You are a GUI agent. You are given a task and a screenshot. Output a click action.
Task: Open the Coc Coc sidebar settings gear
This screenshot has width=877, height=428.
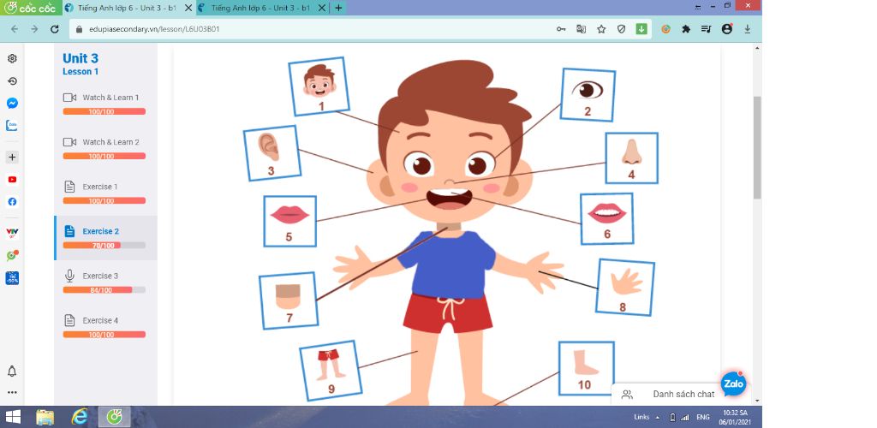tap(12, 59)
